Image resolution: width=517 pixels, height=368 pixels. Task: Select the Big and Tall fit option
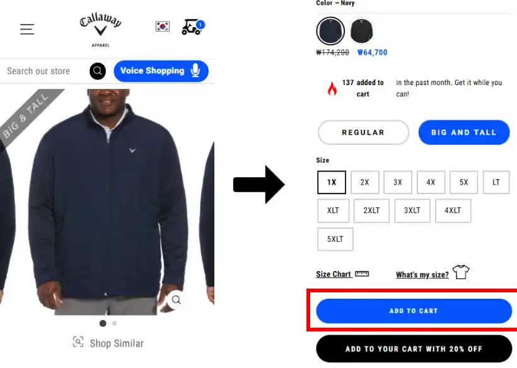pyautogui.click(x=464, y=132)
